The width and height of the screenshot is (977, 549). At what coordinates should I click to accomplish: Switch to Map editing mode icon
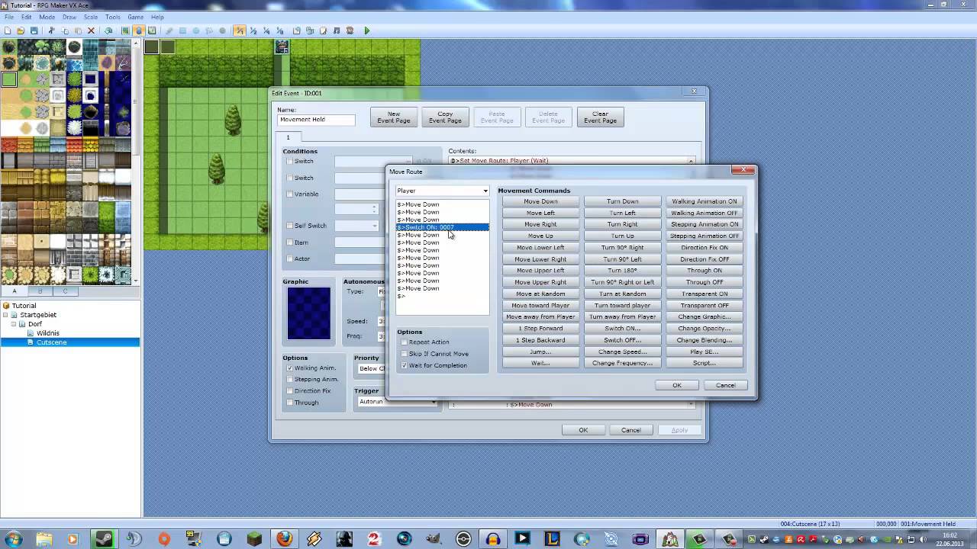[x=125, y=30]
